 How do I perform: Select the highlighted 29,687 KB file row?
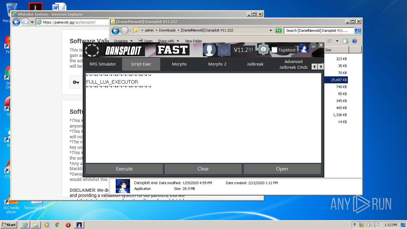pyautogui.click(x=336, y=80)
